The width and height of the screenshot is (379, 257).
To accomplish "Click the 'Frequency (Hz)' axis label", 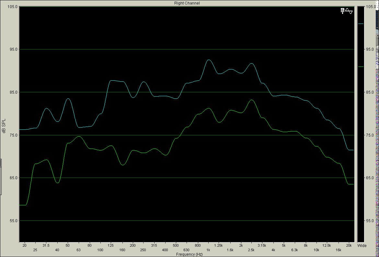I will click(189, 254).
